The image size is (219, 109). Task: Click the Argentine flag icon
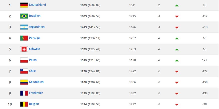24,27
